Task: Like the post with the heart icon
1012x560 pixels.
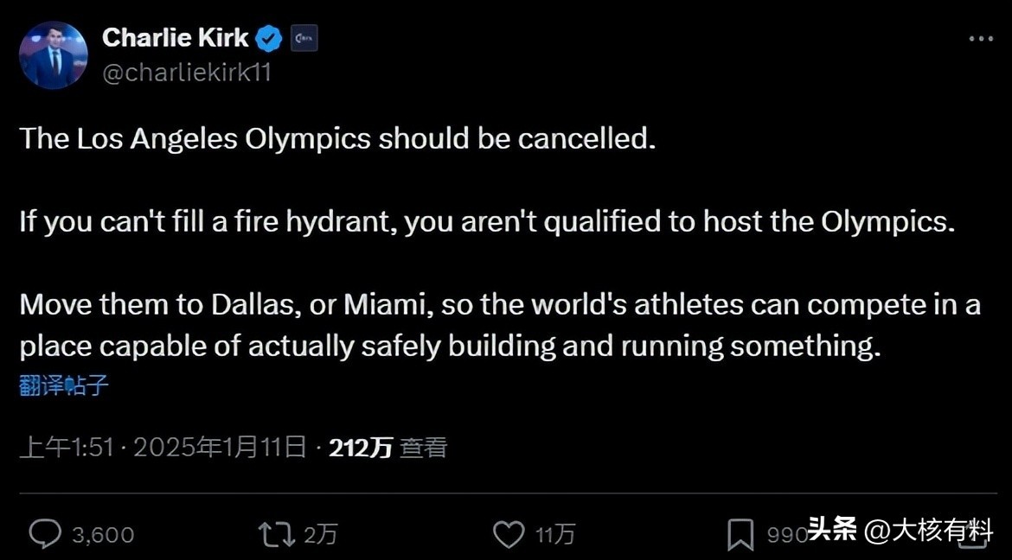Action: 508,534
